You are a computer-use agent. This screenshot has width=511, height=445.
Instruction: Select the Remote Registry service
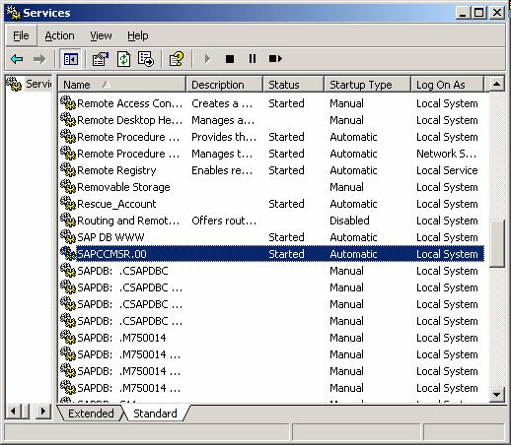click(x=271, y=170)
